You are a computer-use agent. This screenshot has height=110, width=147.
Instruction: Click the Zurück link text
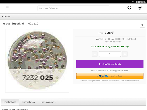tap(7, 17)
